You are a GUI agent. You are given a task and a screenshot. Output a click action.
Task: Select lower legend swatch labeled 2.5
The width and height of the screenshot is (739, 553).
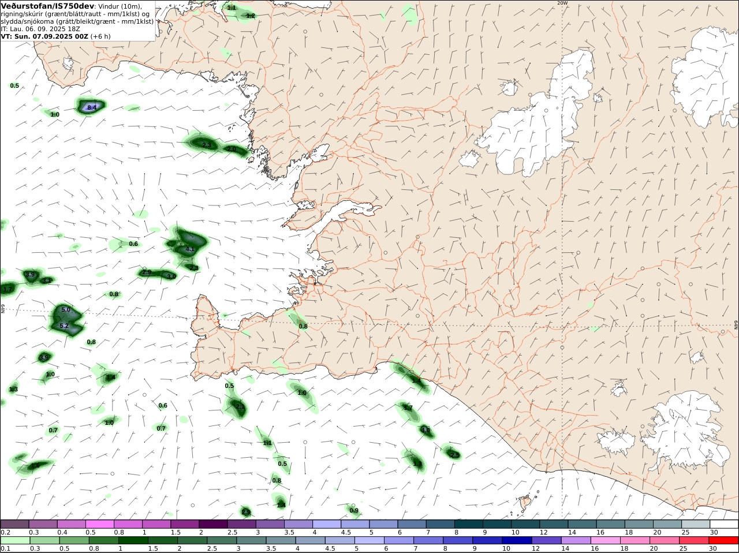tap(222, 540)
